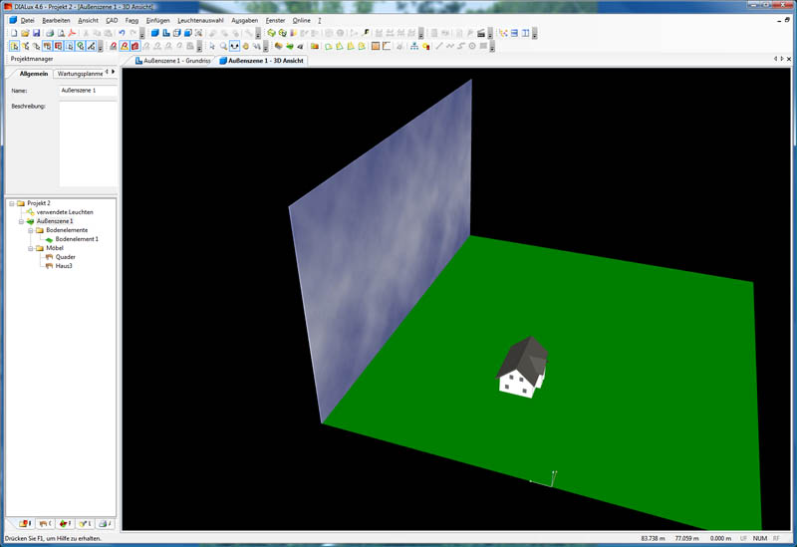Select the hand pan tool
The height and width of the screenshot is (547, 797).
(x=245, y=46)
